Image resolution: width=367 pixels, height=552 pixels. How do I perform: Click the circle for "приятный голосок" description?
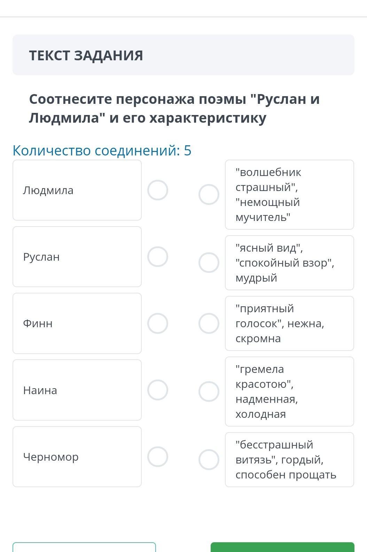[209, 323]
